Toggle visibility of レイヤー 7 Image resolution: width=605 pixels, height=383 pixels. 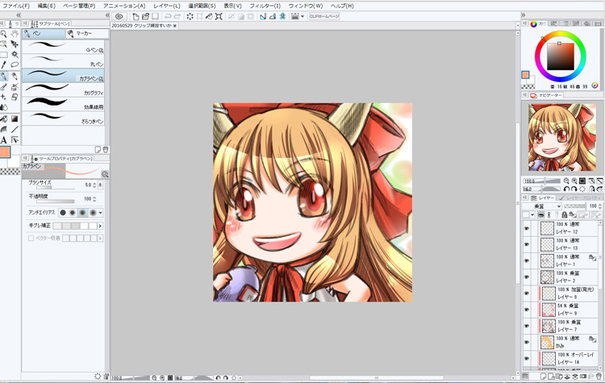tap(527, 326)
